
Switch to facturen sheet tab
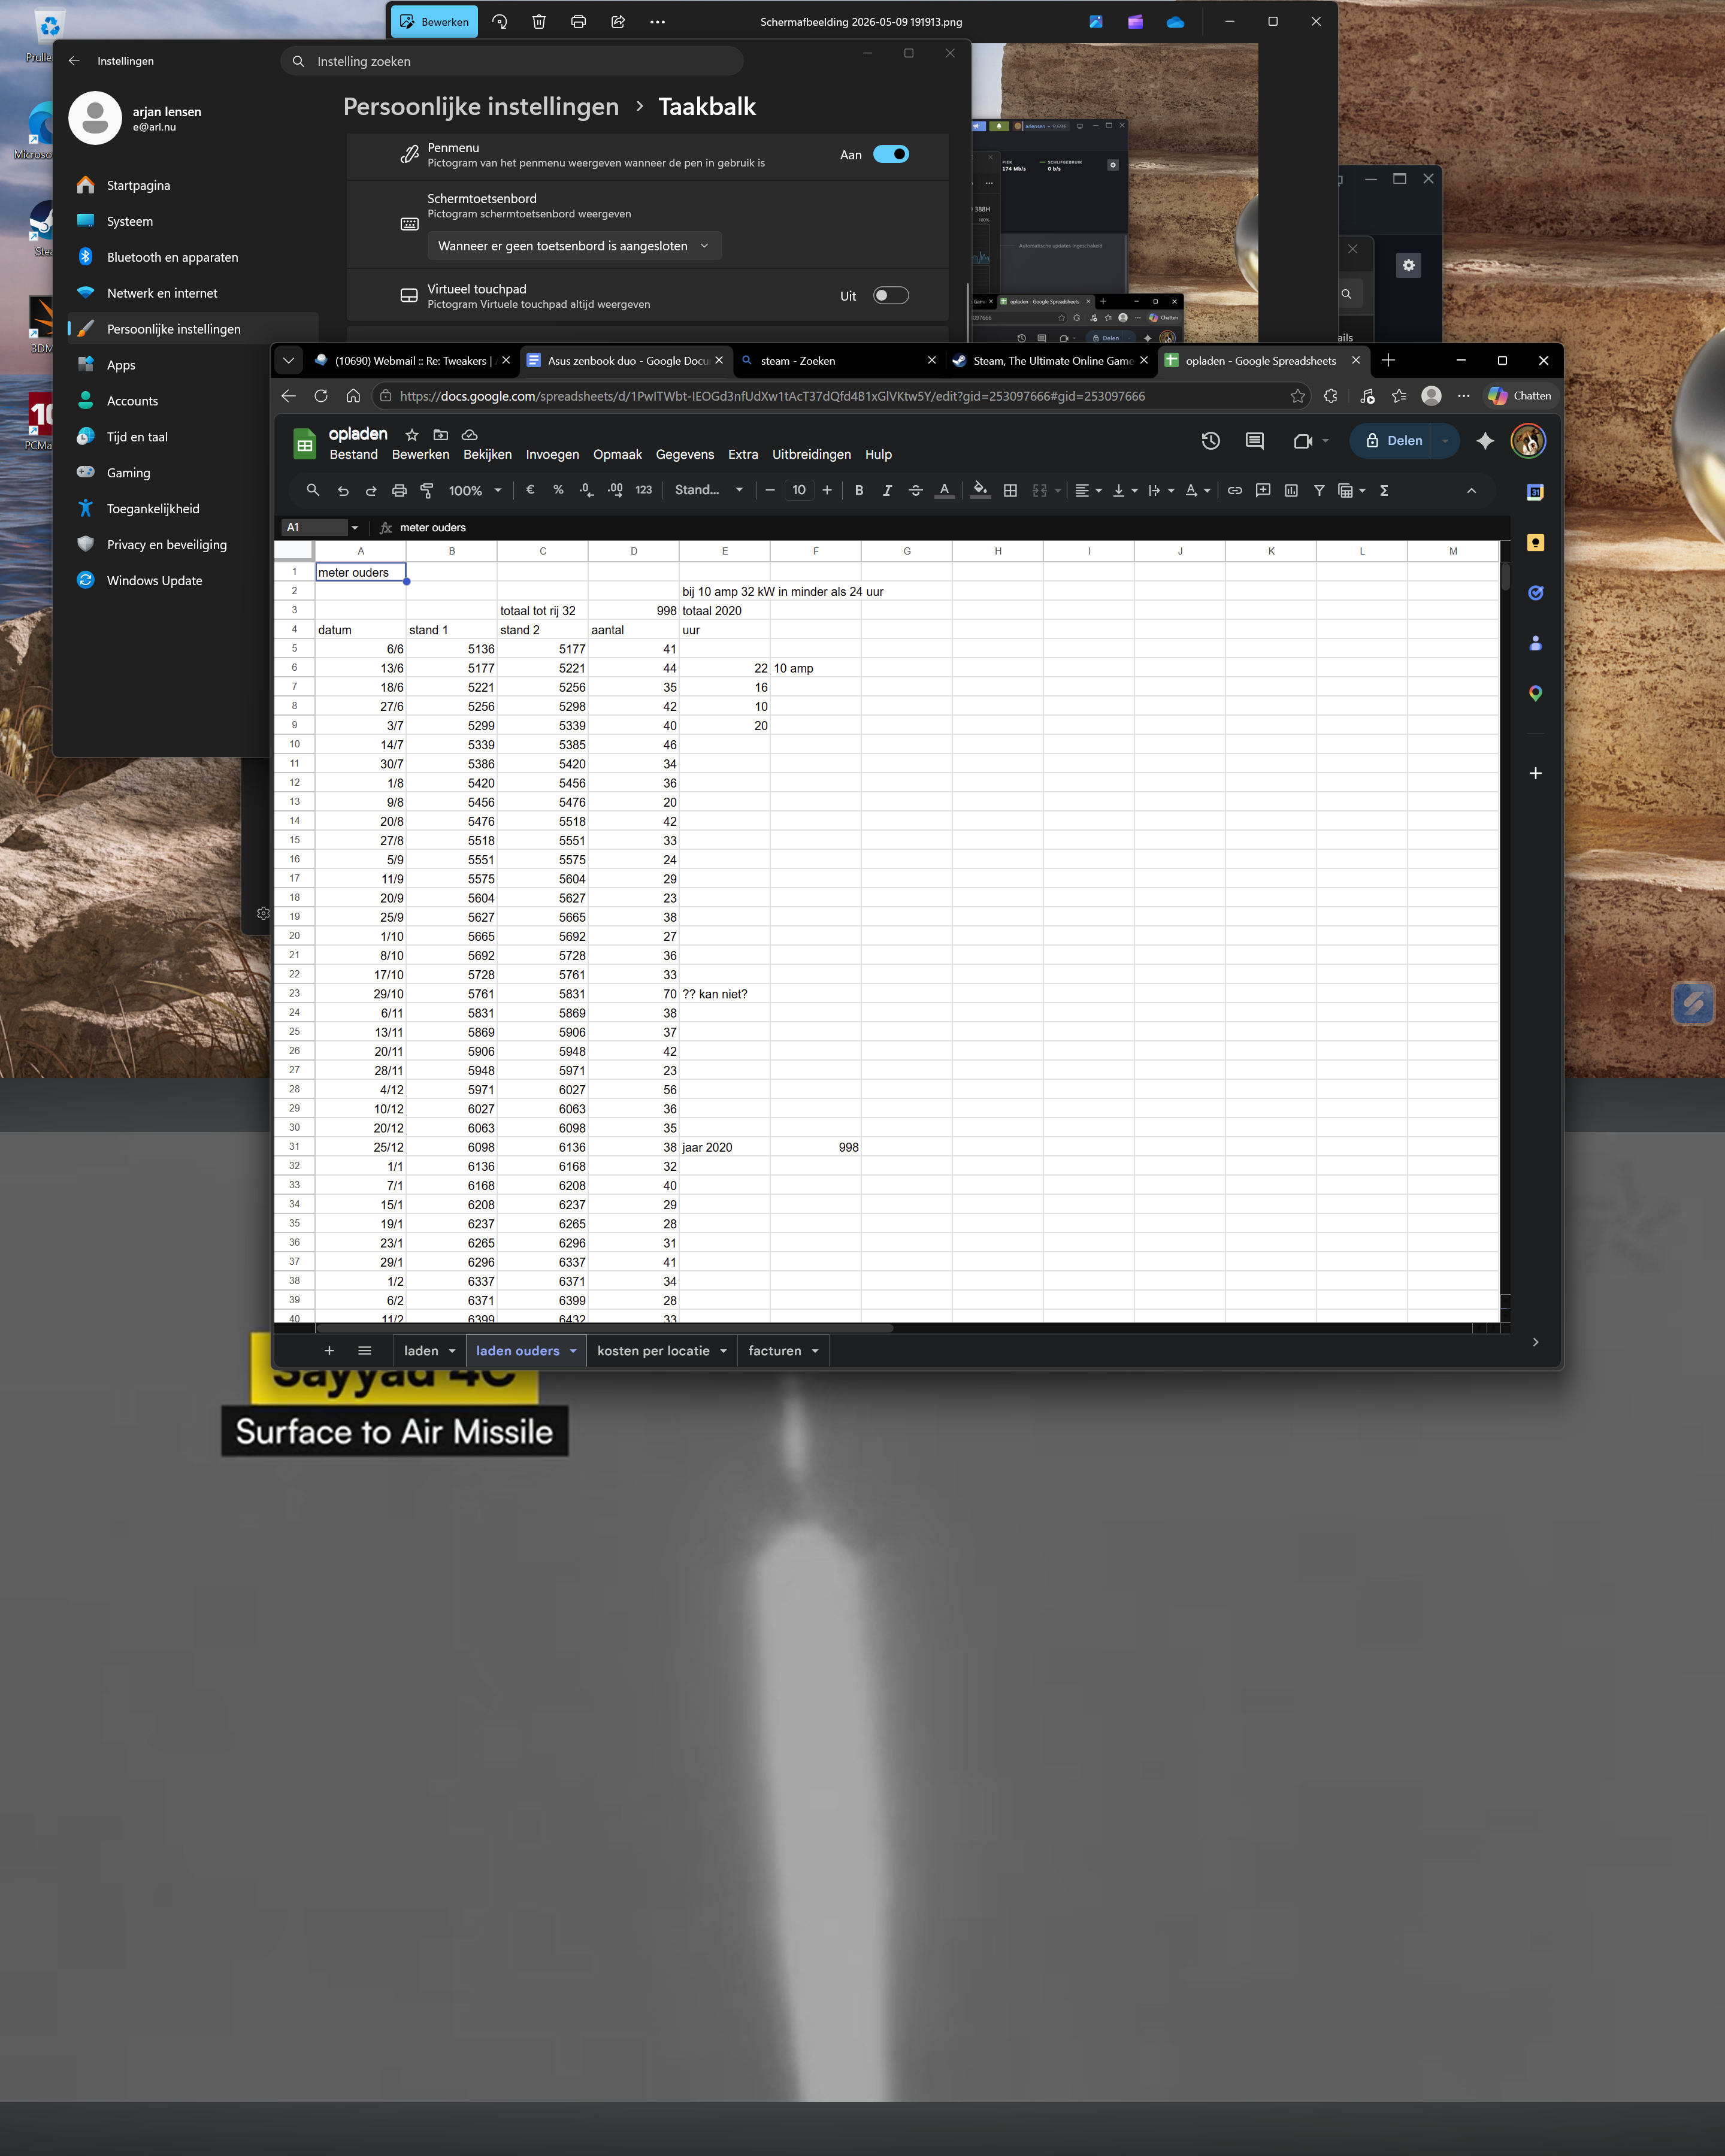(775, 1351)
